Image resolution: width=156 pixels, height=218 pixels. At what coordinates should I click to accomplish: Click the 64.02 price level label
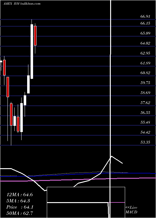pos(145,43)
